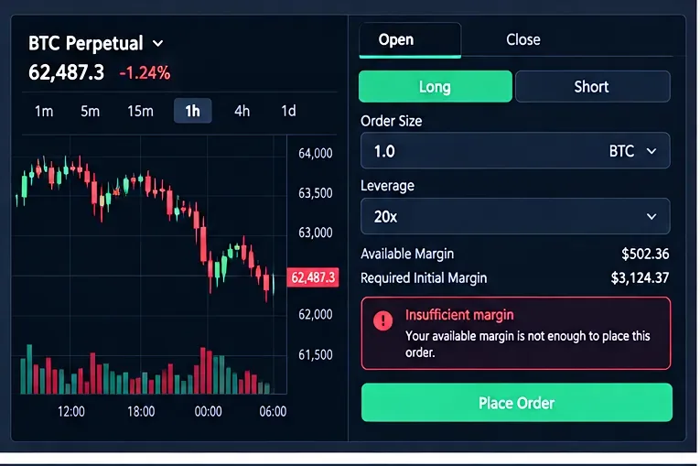Screen dimensions: 700x466
Task: Click the 18:00 time axis label
Action: tap(141, 411)
